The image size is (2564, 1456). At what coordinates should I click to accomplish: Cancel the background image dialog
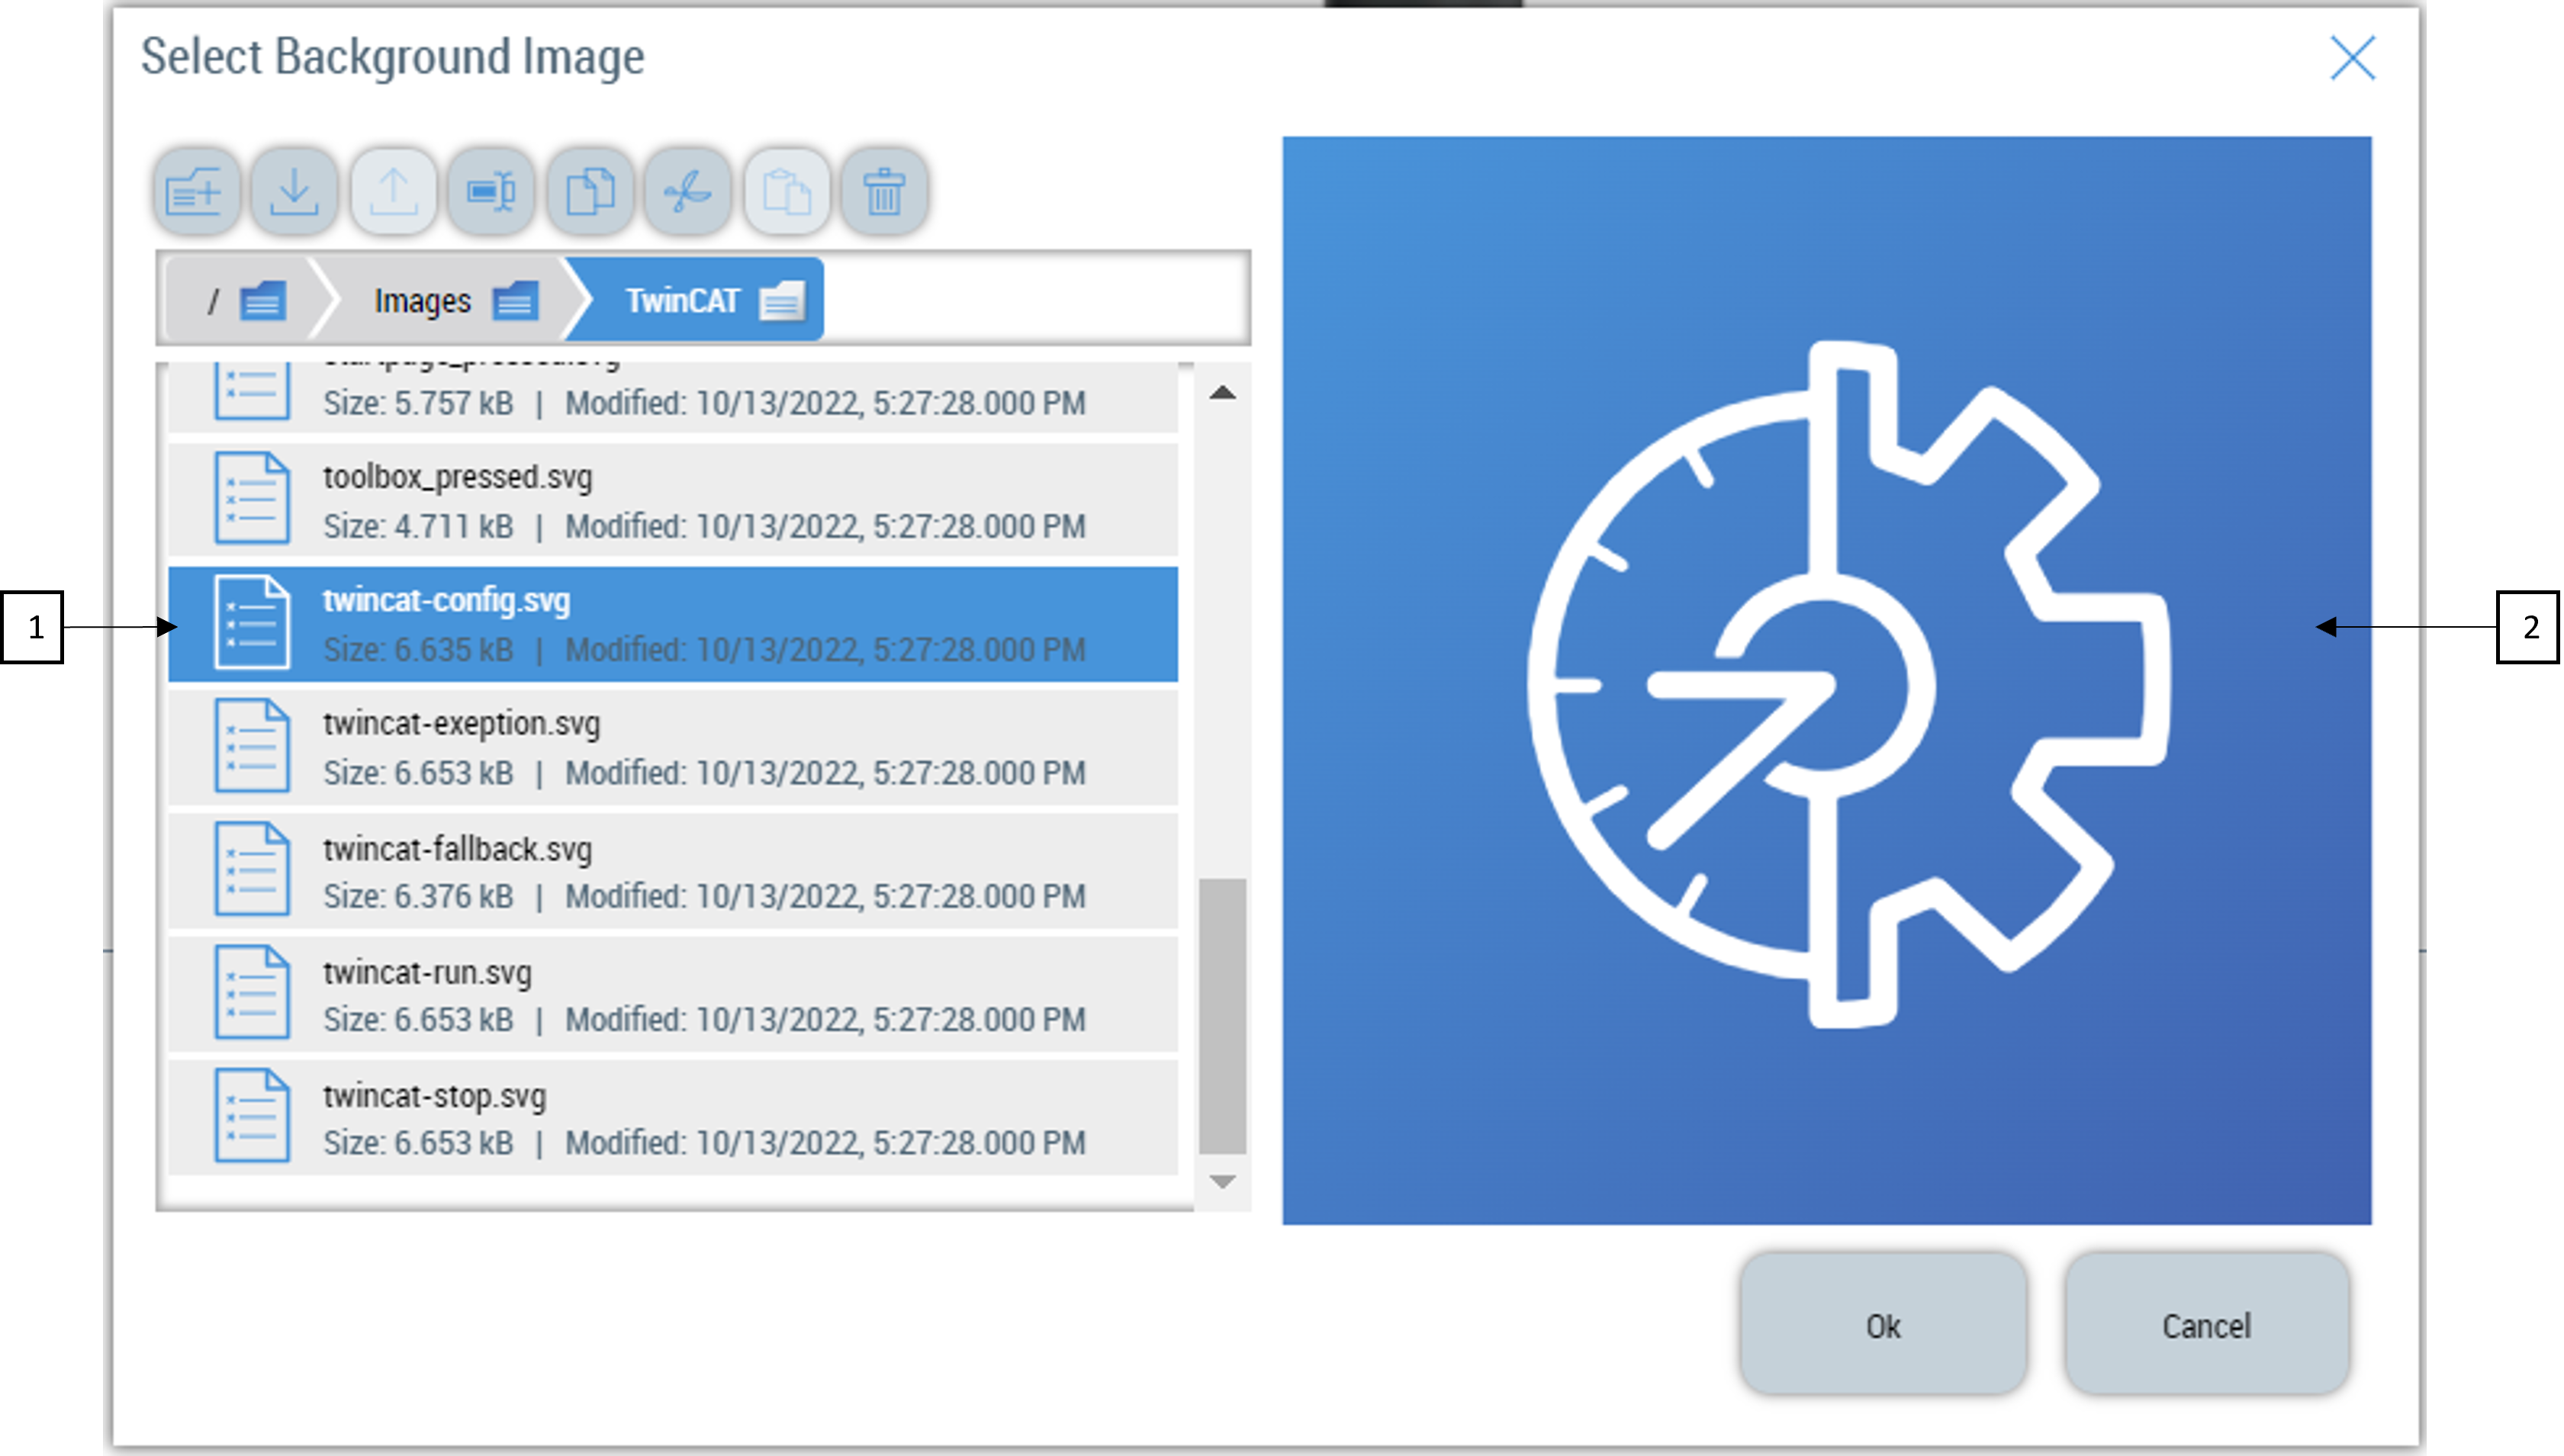(2207, 1324)
